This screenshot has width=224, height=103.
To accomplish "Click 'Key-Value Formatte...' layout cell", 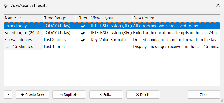I will click(111, 40).
